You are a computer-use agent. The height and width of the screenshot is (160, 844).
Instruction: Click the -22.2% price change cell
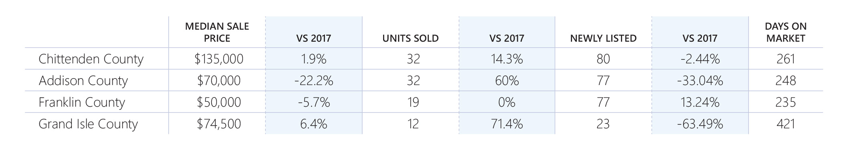[x=314, y=81]
